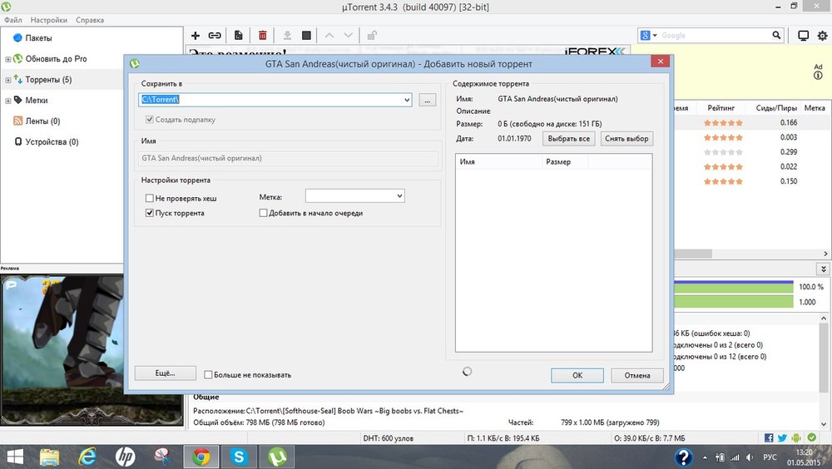Click the Google search input box
This screenshot has width=832, height=469.
716,36
